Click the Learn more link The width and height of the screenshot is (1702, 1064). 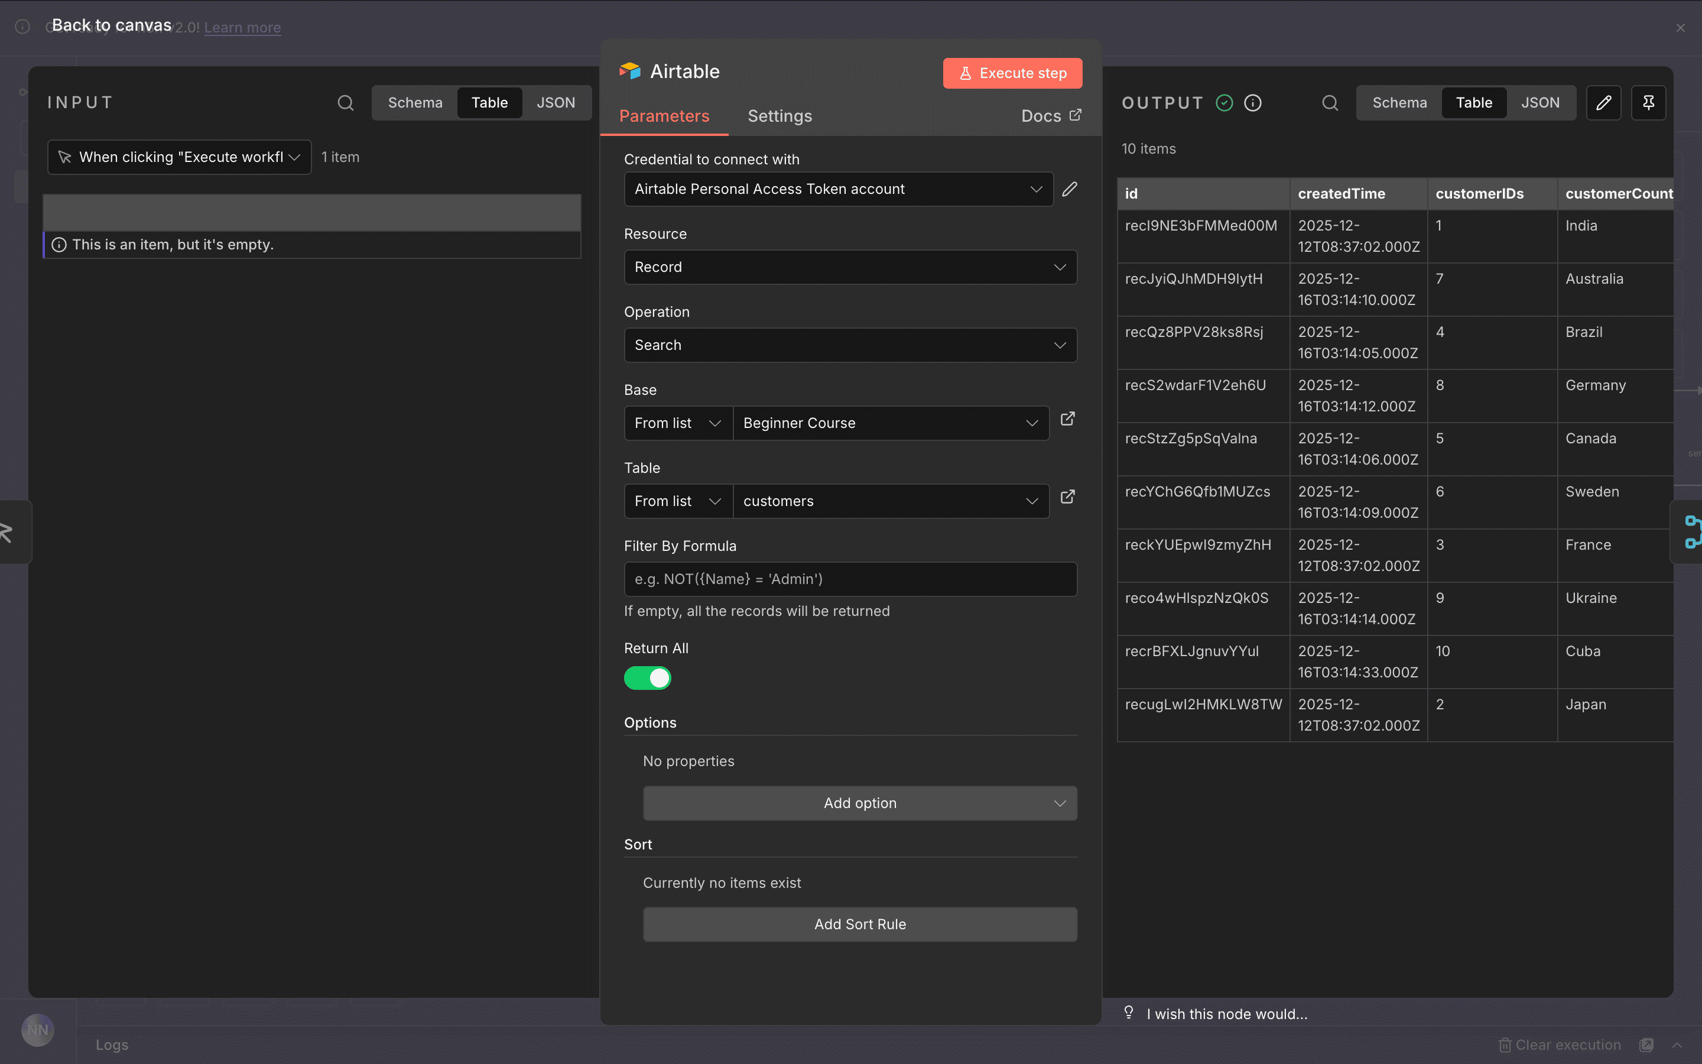[x=242, y=27]
